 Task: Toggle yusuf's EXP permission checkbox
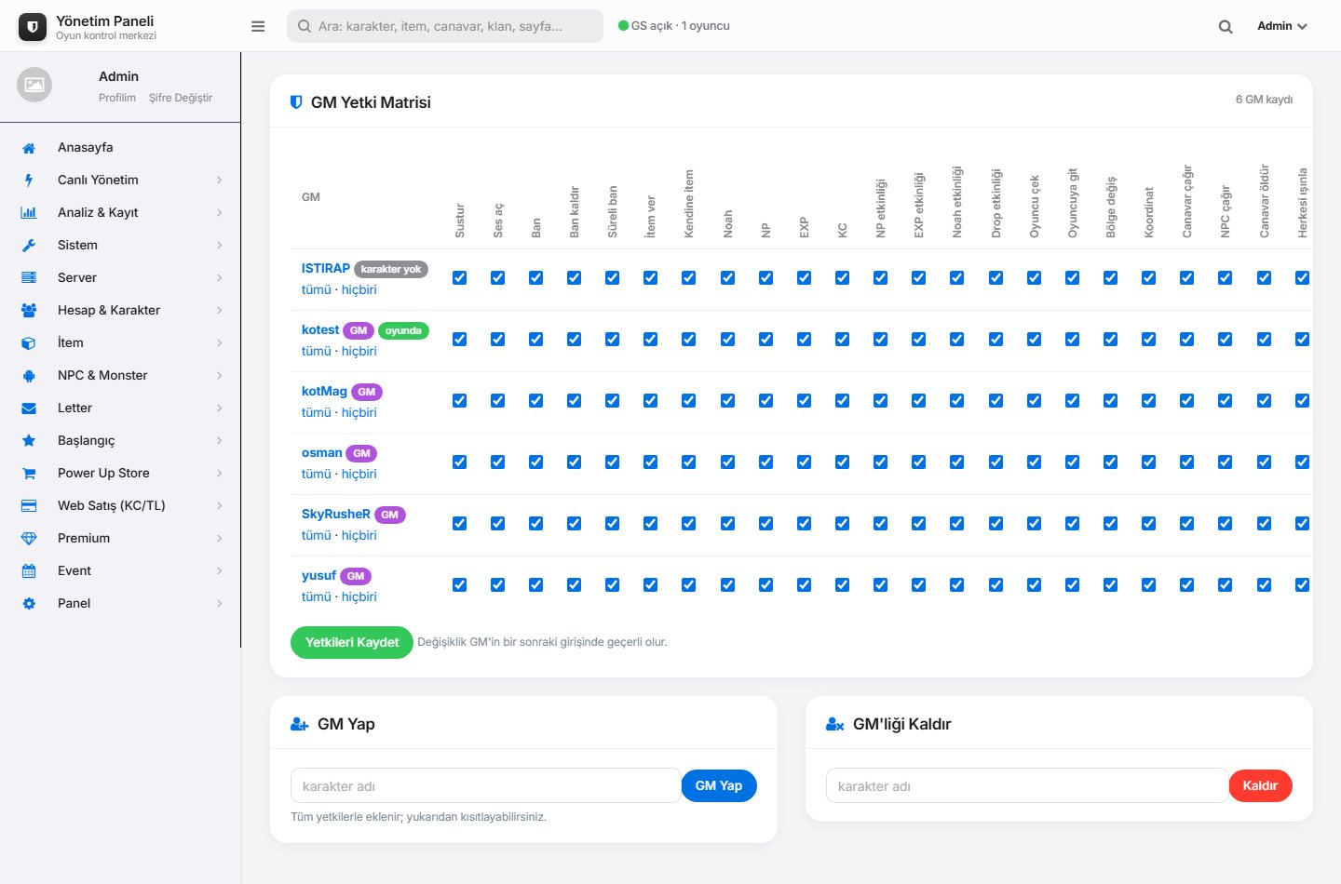click(x=804, y=584)
